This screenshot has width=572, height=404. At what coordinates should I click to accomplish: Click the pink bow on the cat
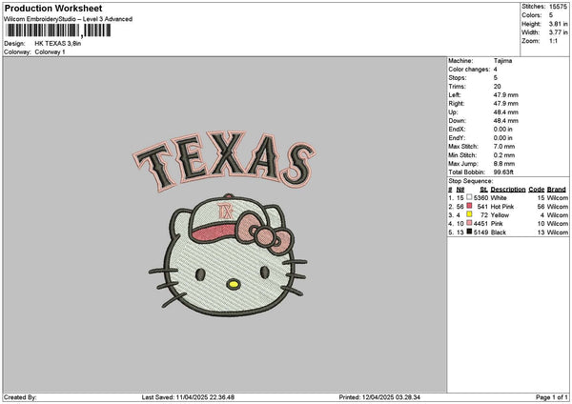(x=265, y=232)
